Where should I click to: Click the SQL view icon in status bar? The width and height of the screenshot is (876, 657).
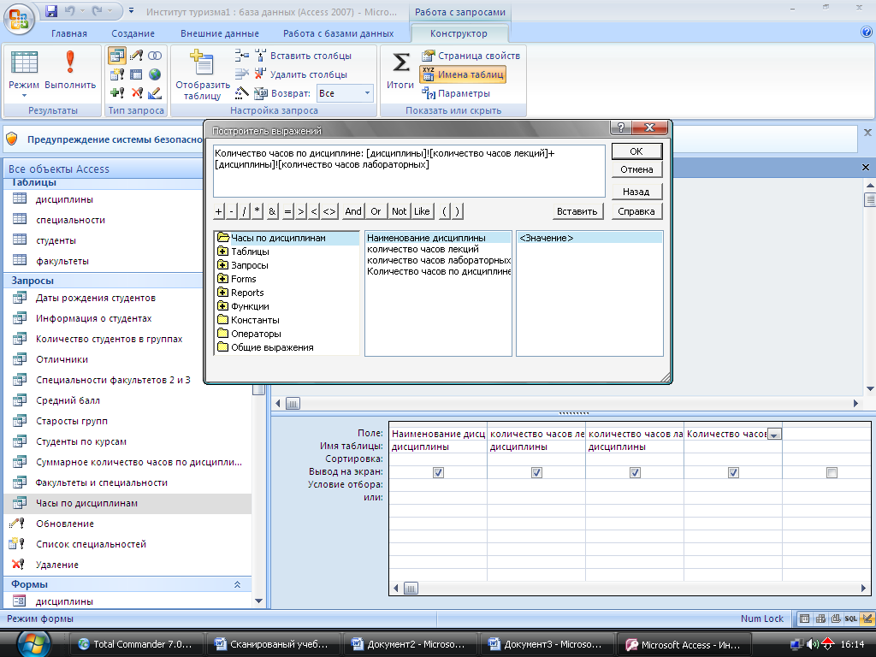point(850,619)
